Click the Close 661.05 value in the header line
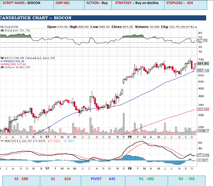The width and height of the screenshot is (213, 186). tap(122, 27)
